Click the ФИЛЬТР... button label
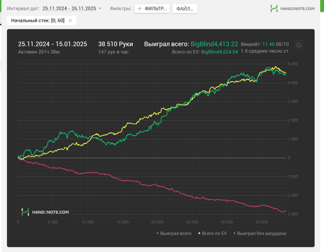 156,9
